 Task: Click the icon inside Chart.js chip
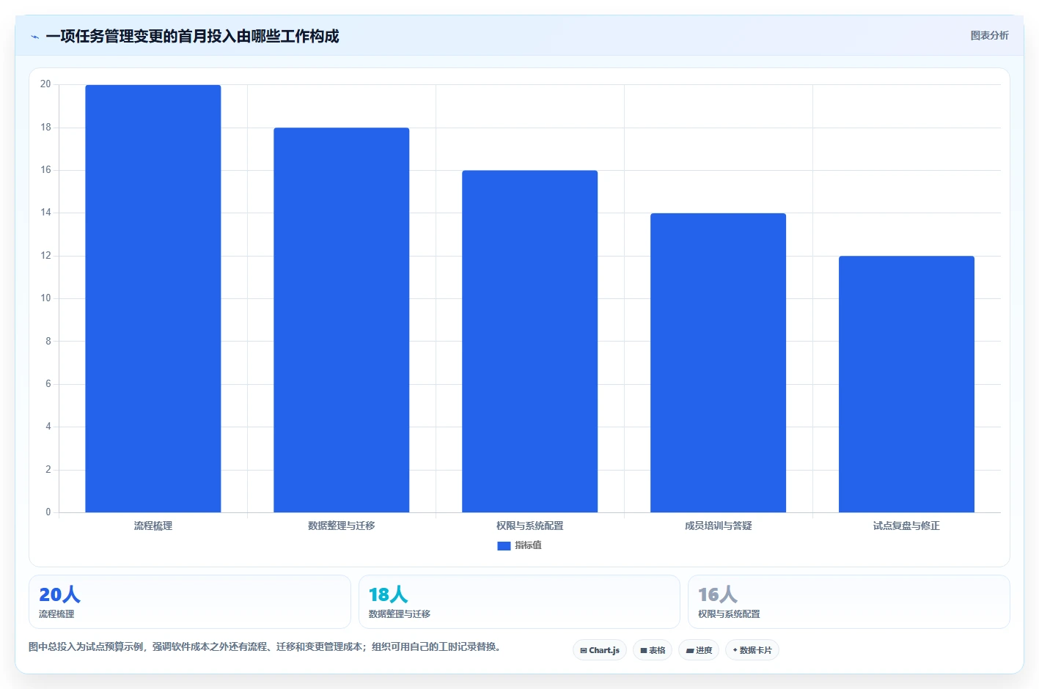(584, 651)
